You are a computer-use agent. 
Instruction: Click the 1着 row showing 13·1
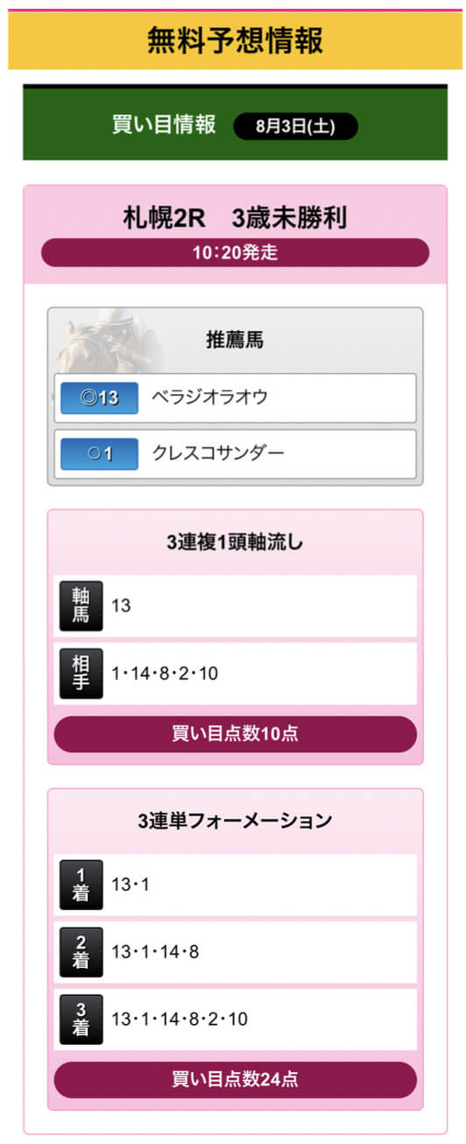tap(235, 885)
